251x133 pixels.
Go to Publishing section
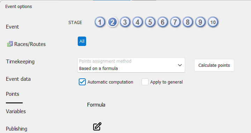[x=16, y=129]
